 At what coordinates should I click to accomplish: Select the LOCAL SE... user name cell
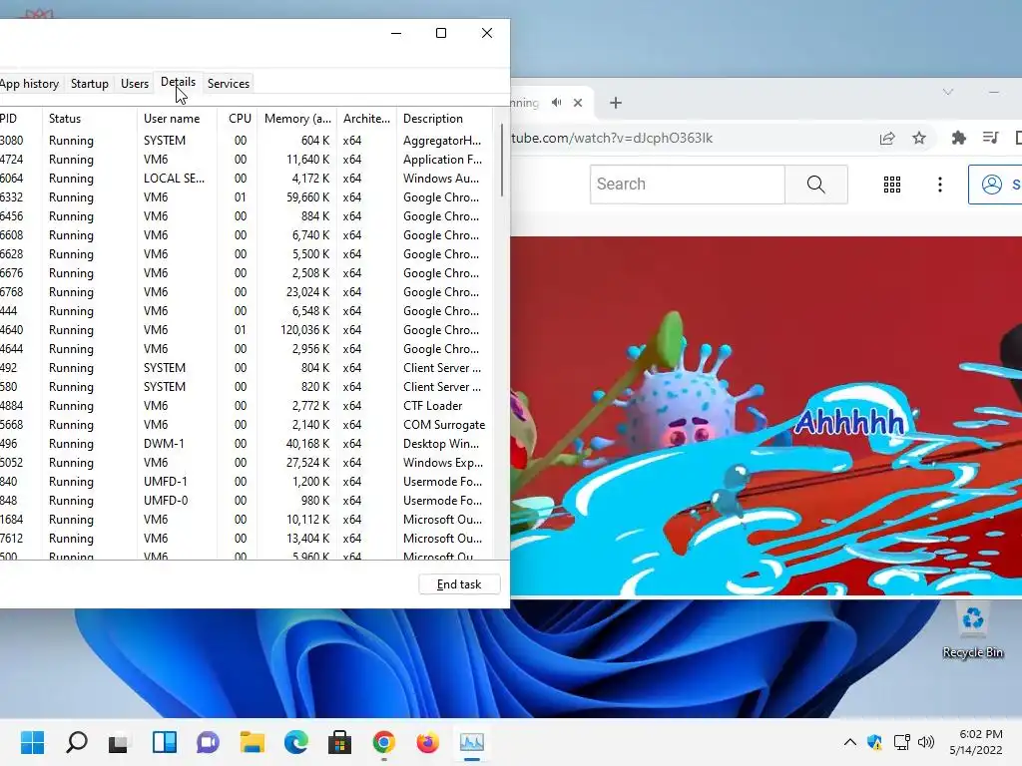174,178
